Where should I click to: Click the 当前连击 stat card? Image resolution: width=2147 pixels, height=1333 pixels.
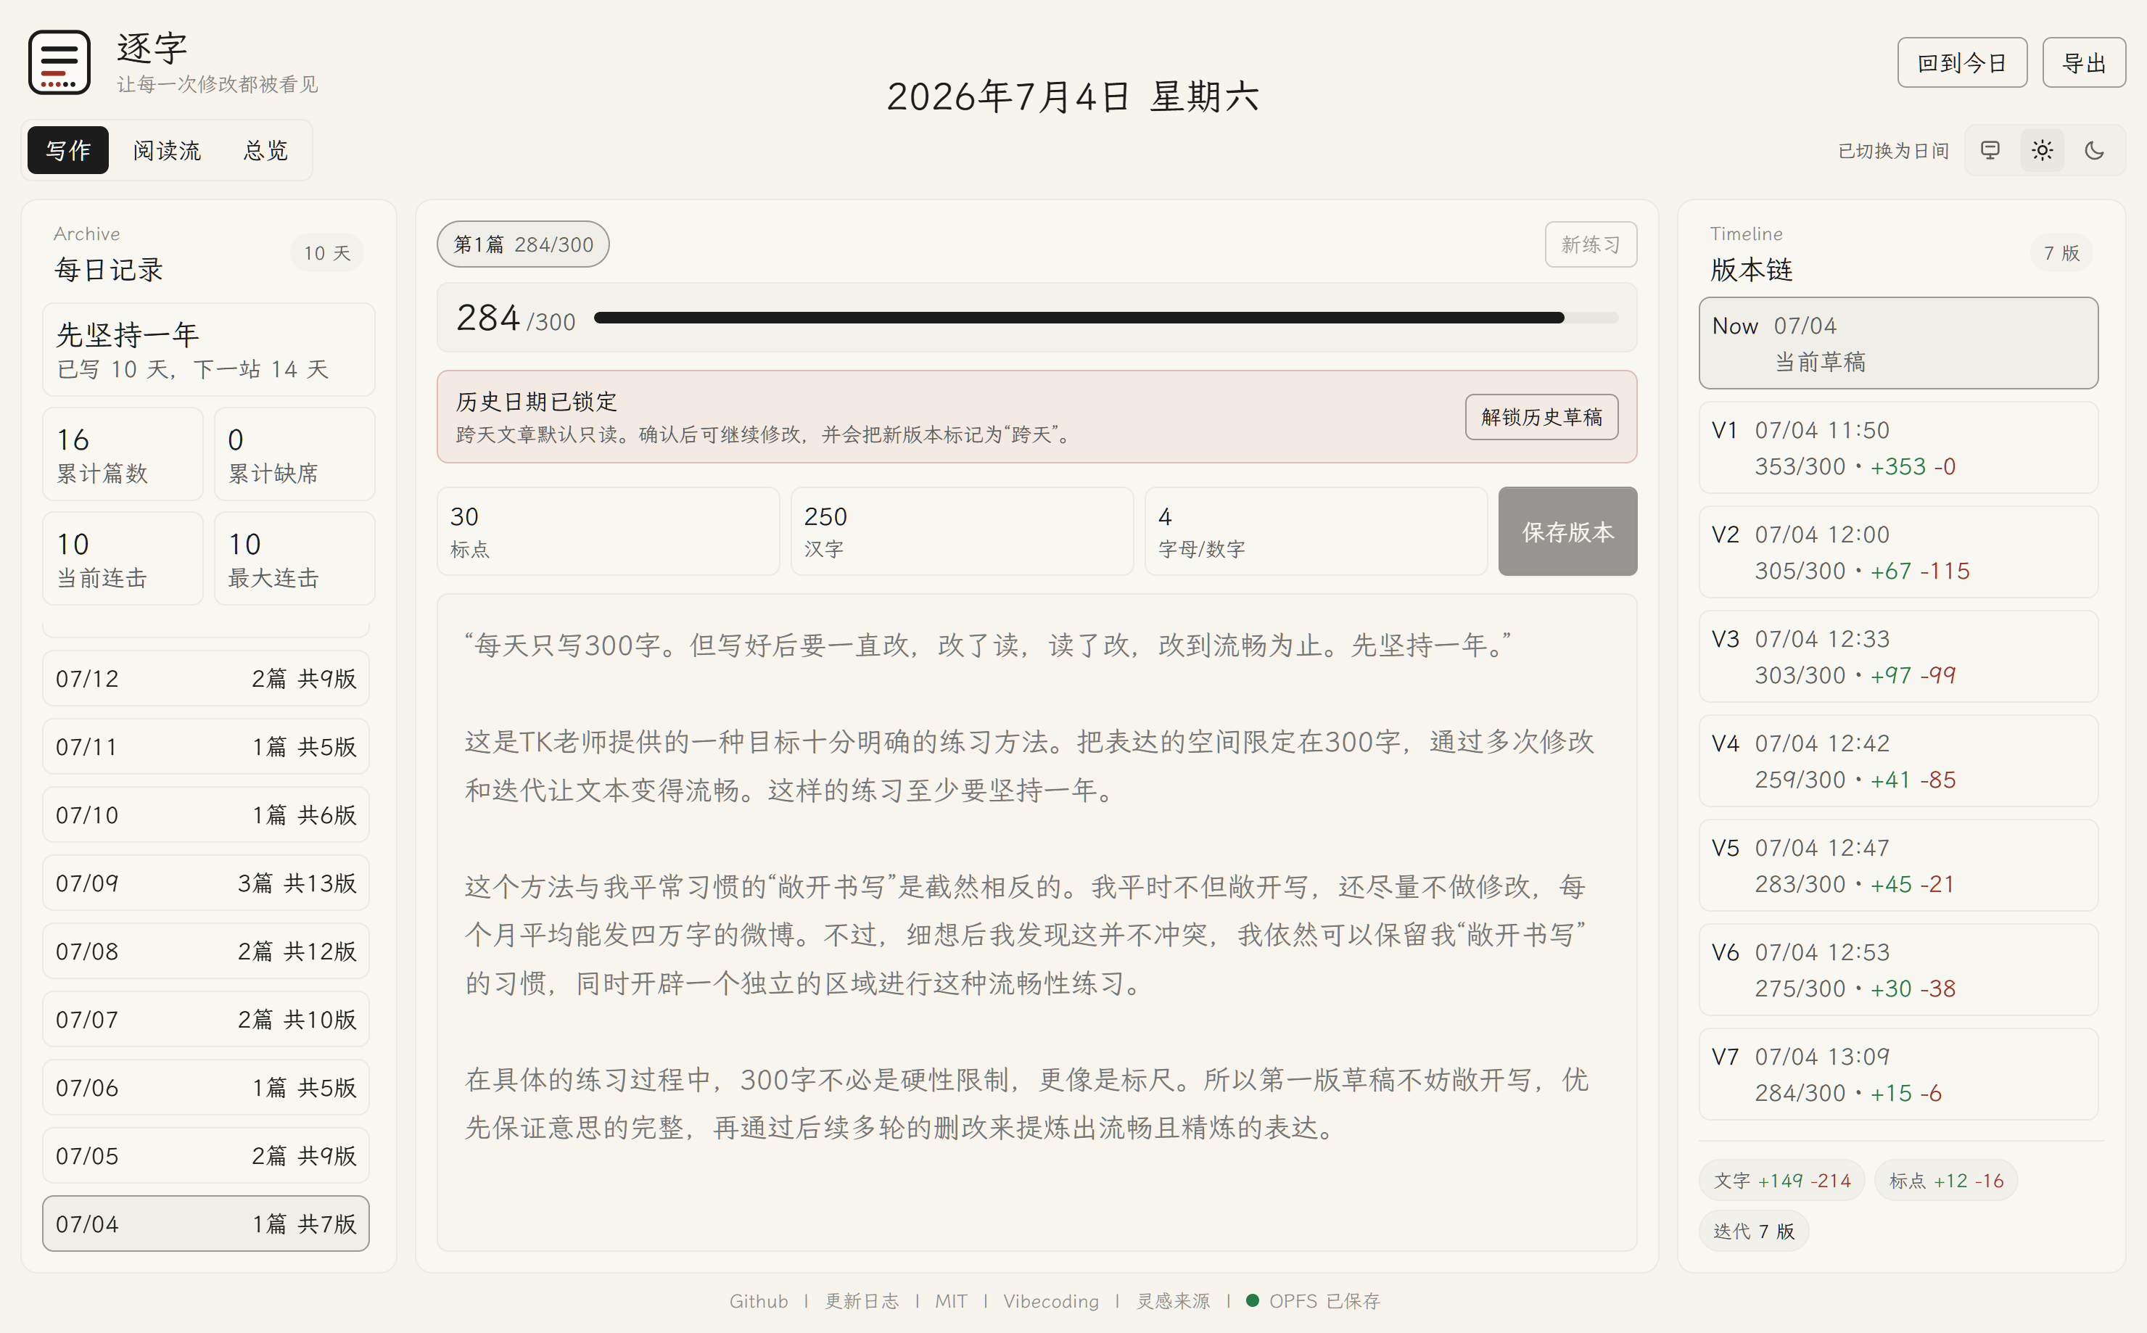(123, 558)
